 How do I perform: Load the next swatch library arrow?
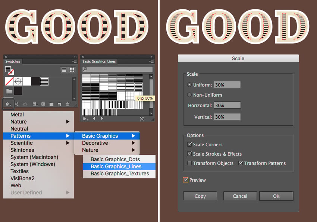pos(102,119)
